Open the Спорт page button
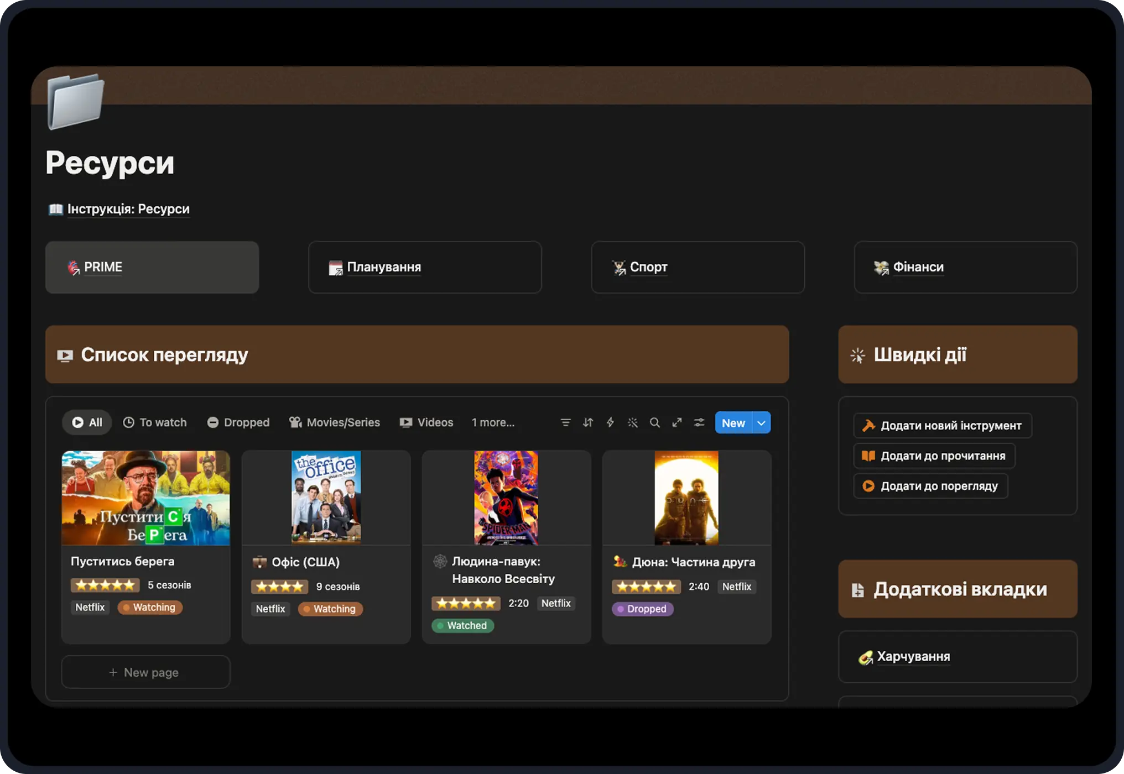 [698, 267]
